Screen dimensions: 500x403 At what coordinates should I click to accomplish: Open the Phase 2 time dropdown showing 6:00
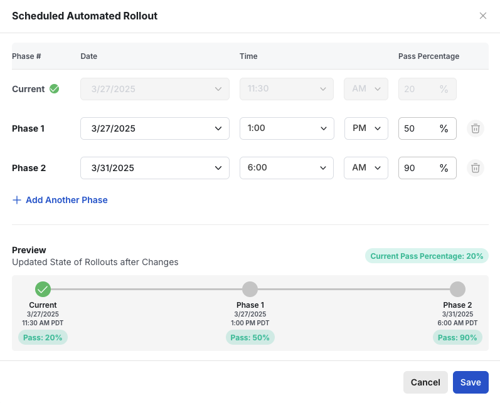coord(287,168)
